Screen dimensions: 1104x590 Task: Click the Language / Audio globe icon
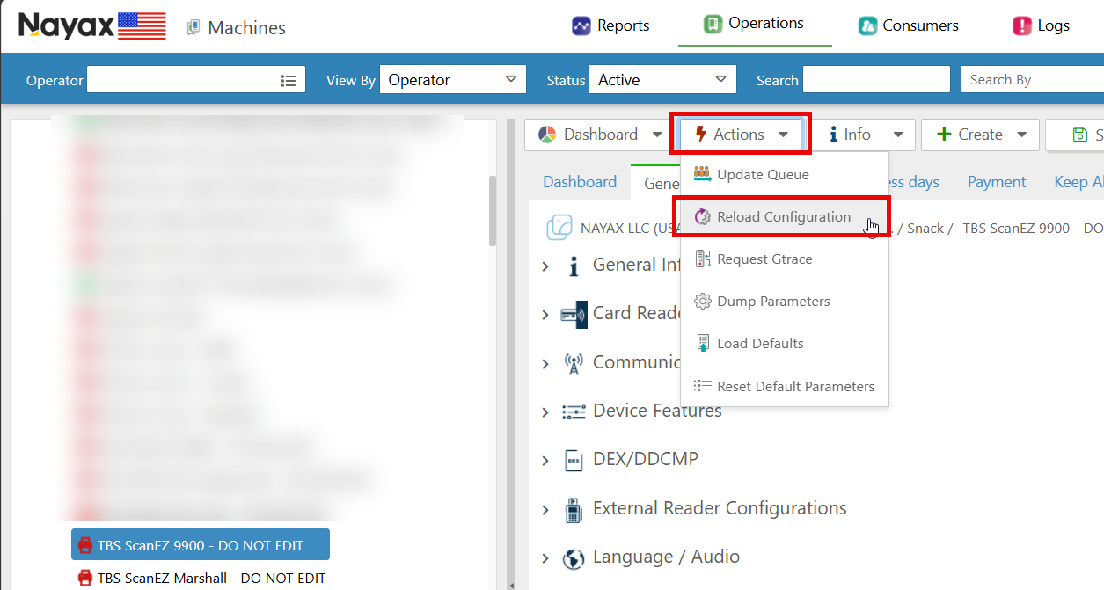point(574,558)
